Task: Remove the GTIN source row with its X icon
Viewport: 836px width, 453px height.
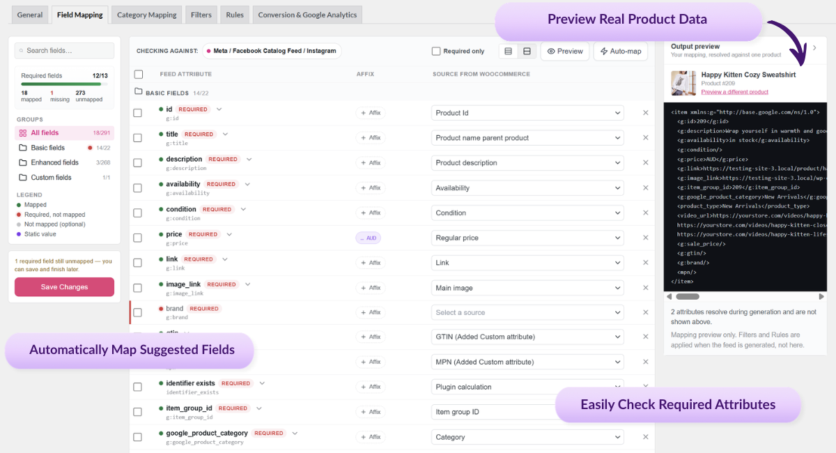Action: point(646,337)
